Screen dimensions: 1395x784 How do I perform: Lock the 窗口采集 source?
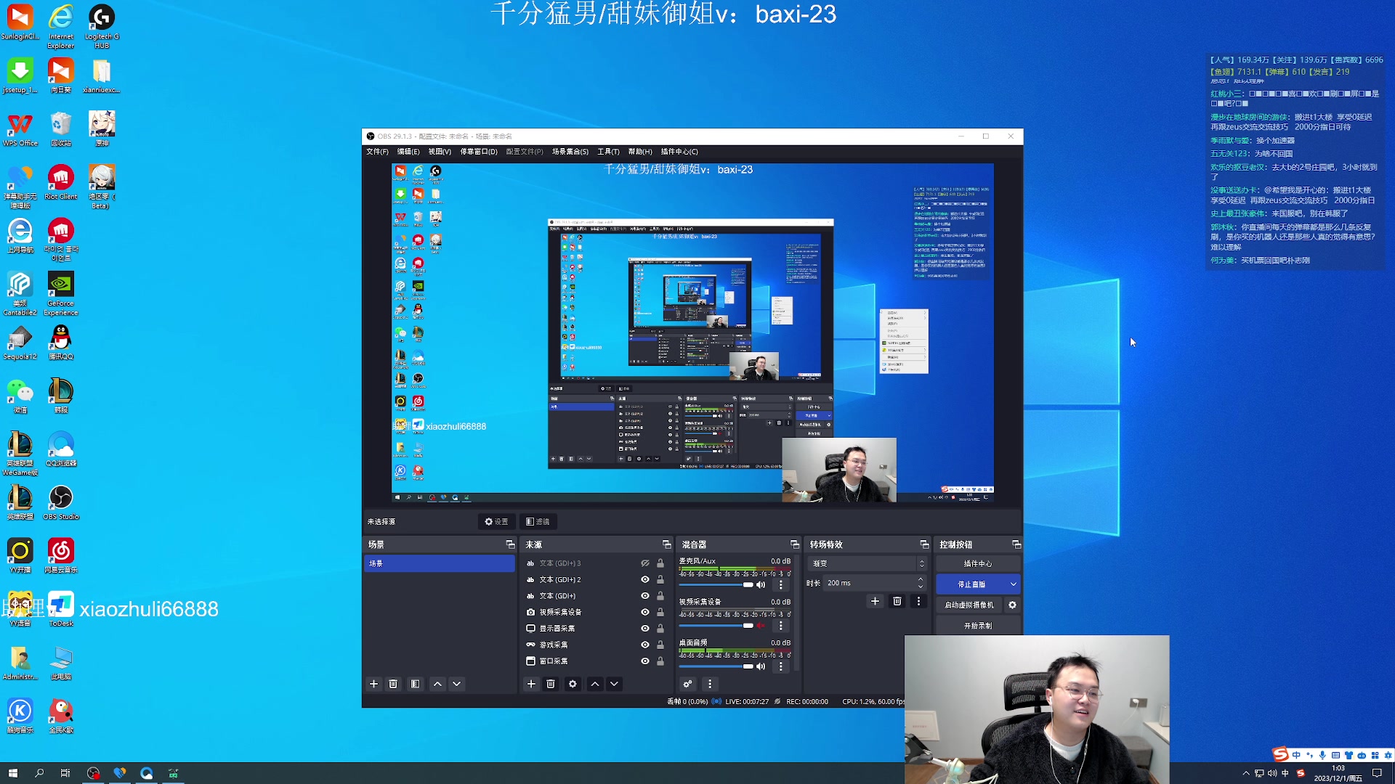coord(660,661)
